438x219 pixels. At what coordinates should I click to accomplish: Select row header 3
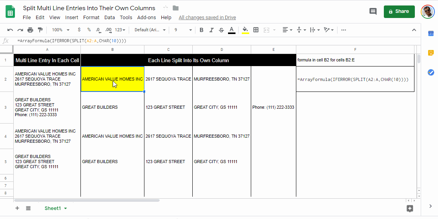[x=5, y=107]
